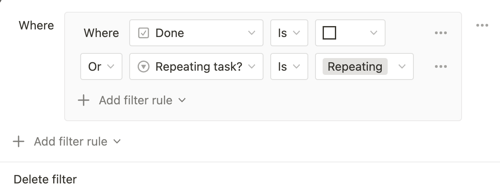The height and width of the screenshot is (191, 500).
Task: Click the Repeating tag value
Action: click(355, 66)
